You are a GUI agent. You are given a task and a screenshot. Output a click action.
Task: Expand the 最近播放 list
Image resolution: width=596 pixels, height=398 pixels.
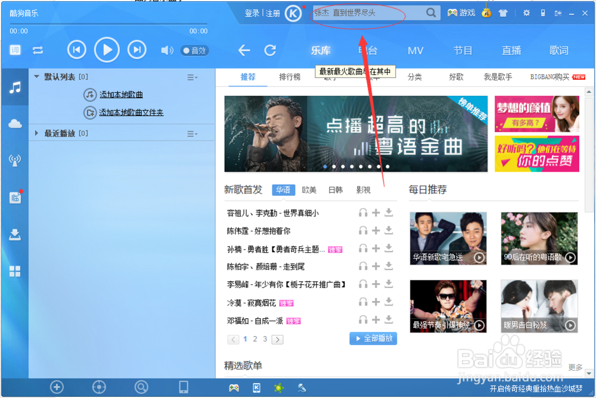(x=36, y=133)
